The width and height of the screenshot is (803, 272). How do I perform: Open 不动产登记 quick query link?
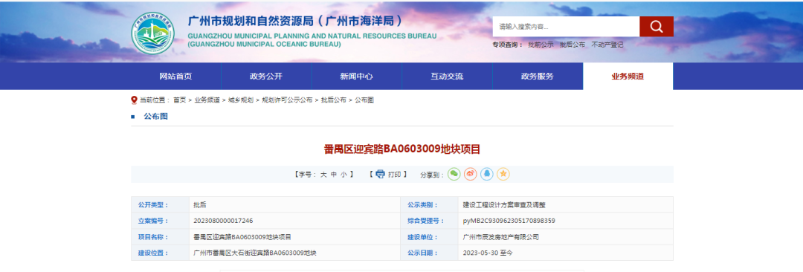point(607,45)
